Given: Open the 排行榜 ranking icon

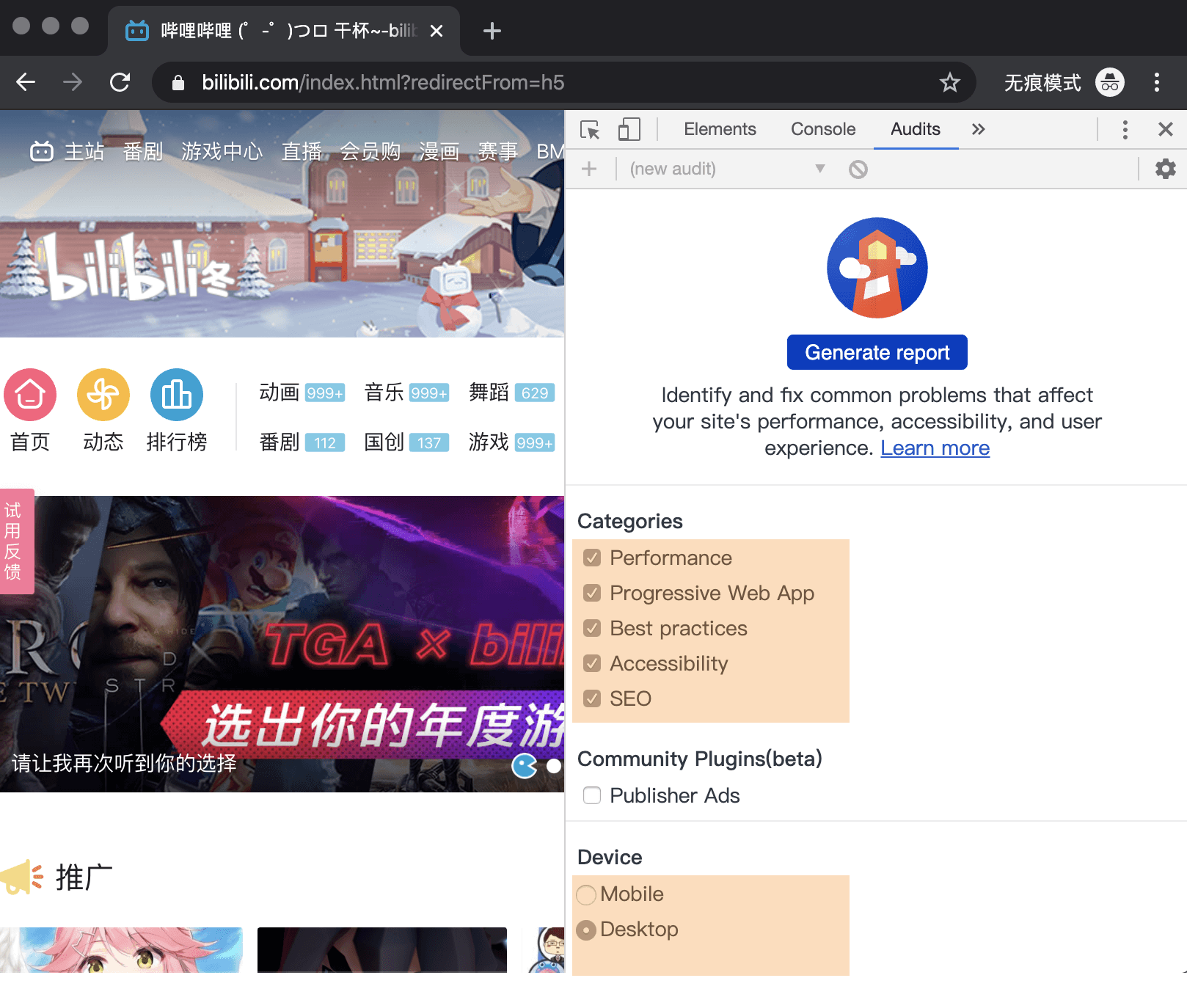Looking at the screenshot, I should 177,395.
